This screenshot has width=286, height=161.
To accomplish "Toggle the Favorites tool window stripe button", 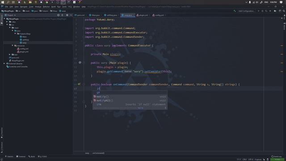I will 2,132.
